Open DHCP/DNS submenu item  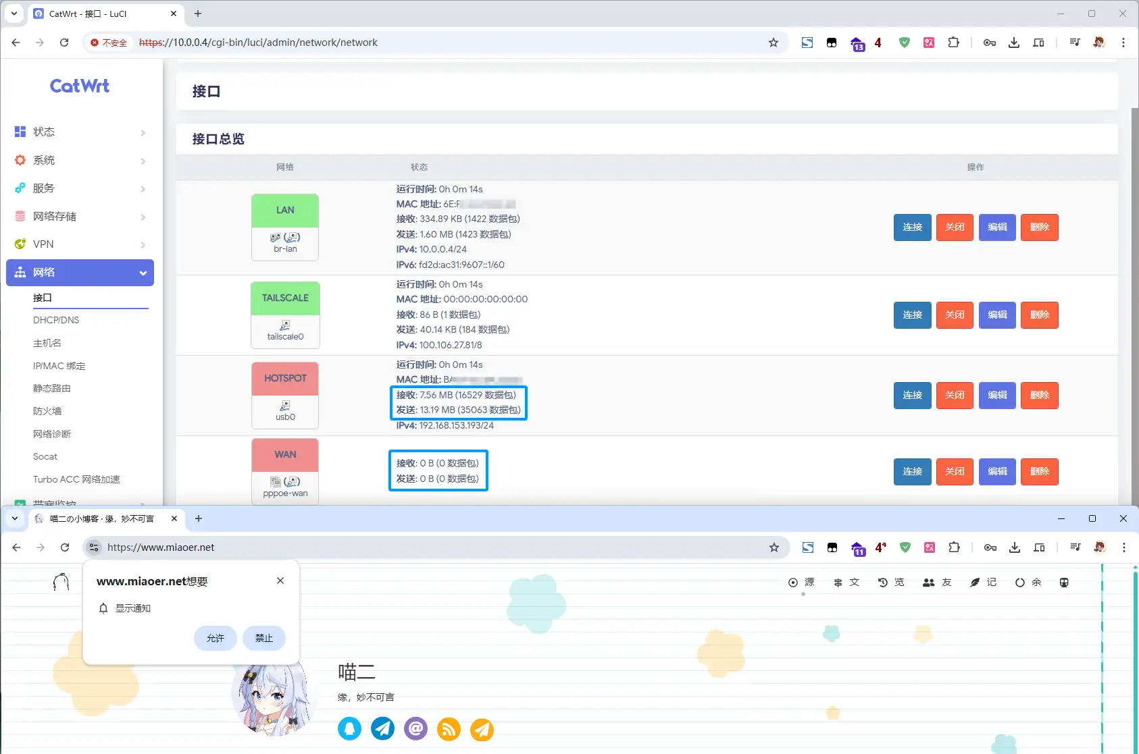point(56,320)
